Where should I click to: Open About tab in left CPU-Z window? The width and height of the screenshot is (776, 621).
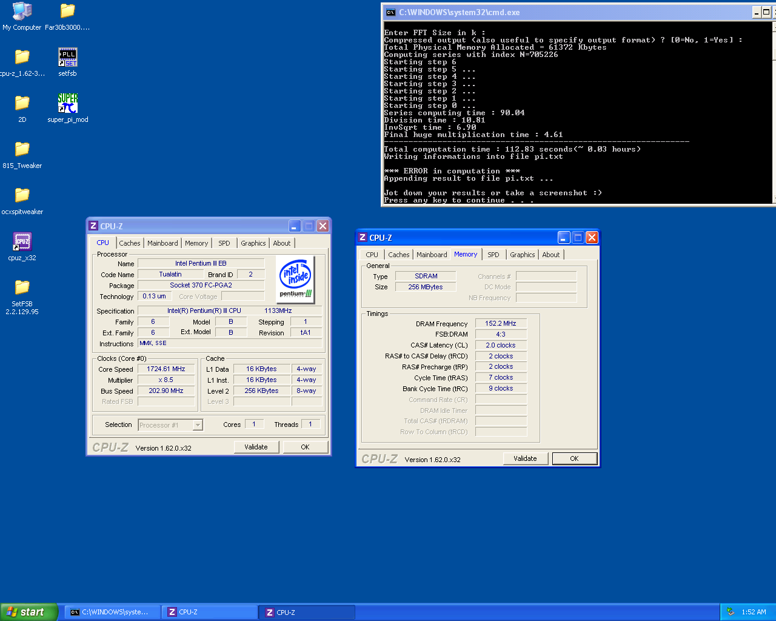281,243
